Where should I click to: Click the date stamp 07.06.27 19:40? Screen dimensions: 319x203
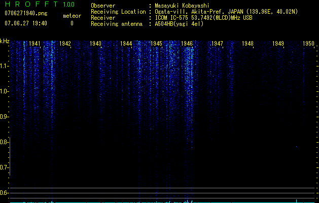(x=26, y=23)
